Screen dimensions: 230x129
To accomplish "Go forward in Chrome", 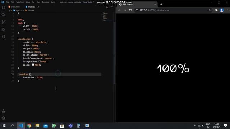I will click(125, 10).
